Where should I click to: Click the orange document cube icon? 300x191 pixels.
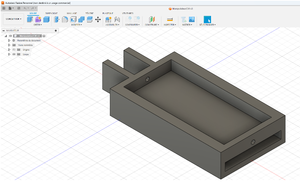point(170,9)
